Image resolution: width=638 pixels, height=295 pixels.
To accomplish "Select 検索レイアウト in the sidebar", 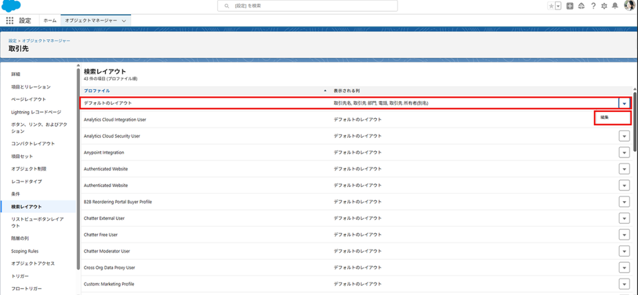I will coord(26,207).
